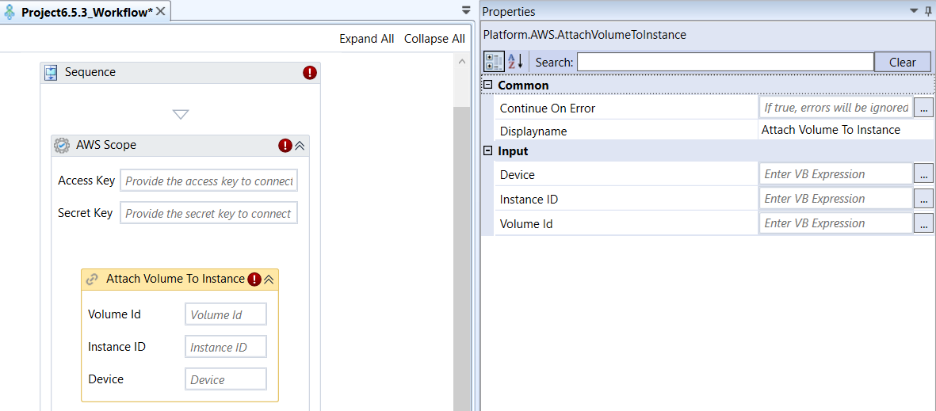Image resolution: width=936 pixels, height=411 pixels.
Task: Click the Continue On Error property label
Action: (x=548, y=108)
